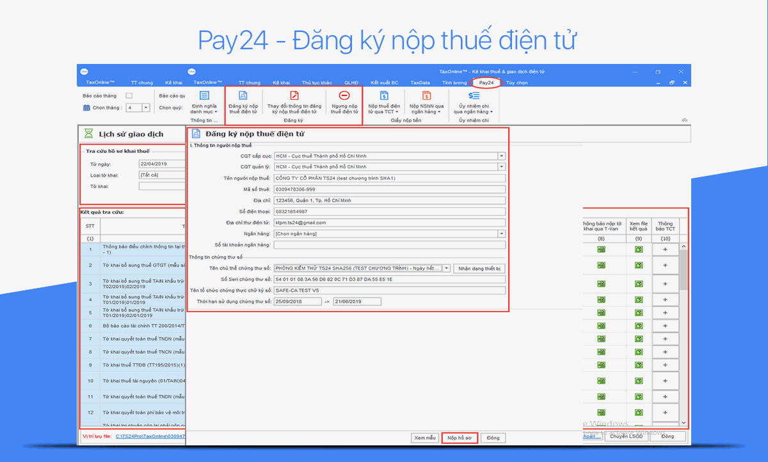Open Nộp NSNN qua ngân hàng tool
The image size is (768, 462).
coord(427,95)
